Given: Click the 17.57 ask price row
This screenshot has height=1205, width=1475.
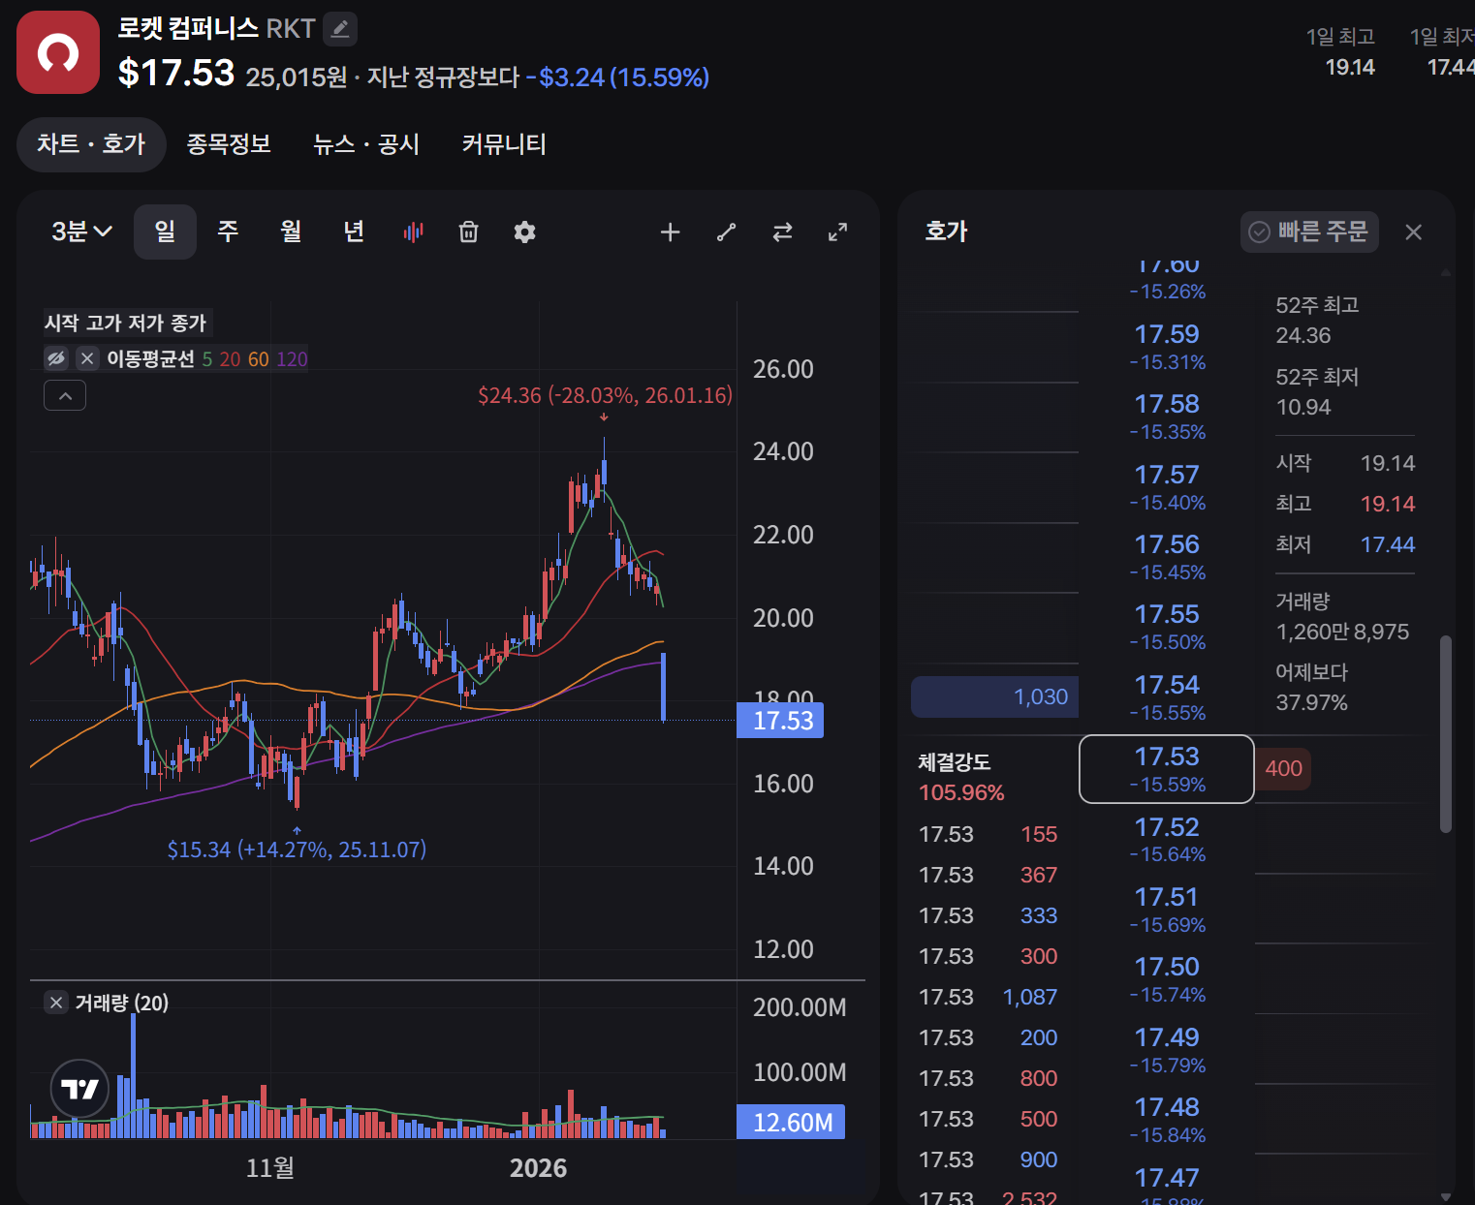Looking at the screenshot, I should click(1167, 487).
